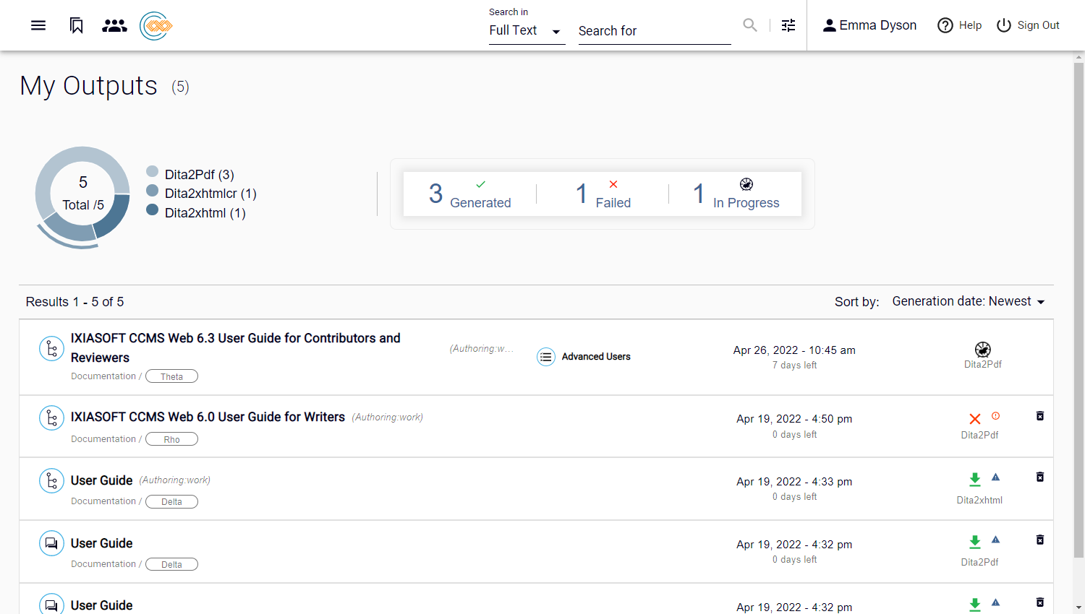Open User Guide (Authoring:work) title
The width and height of the screenshot is (1085, 614).
coord(101,480)
